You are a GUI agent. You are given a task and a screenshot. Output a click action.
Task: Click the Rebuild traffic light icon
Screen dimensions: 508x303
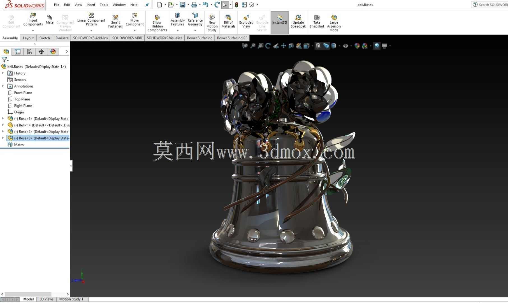(236, 5)
